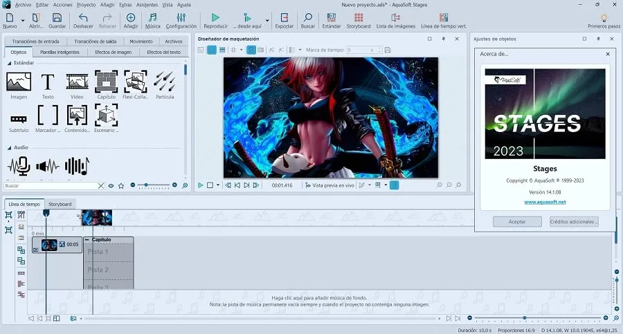Image resolution: width=623 pixels, height=334 pixels.
Task: Open a project with Abrir
Action: point(36,21)
